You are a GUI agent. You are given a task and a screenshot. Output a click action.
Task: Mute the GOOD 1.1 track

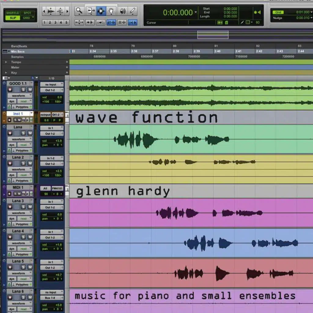pos(30,89)
